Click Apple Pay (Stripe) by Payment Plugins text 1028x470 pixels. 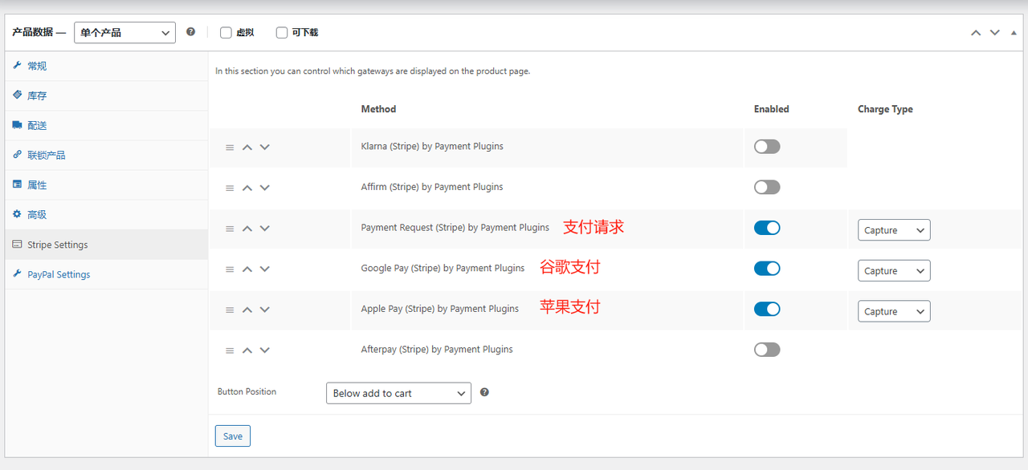[x=440, y=309]
